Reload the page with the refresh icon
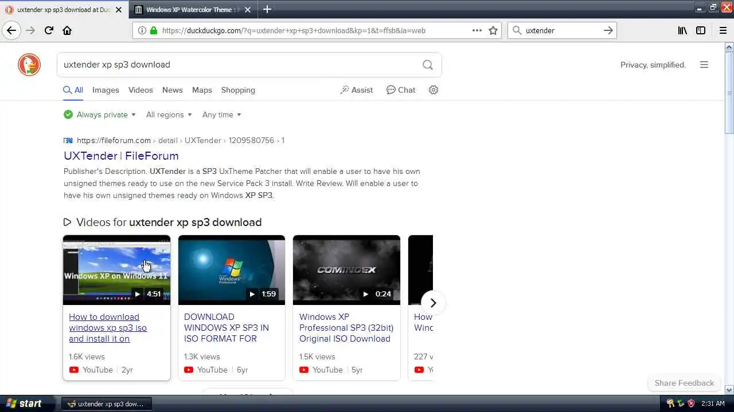Viewport: 734px width, 412px height. (x=49, y=30)
